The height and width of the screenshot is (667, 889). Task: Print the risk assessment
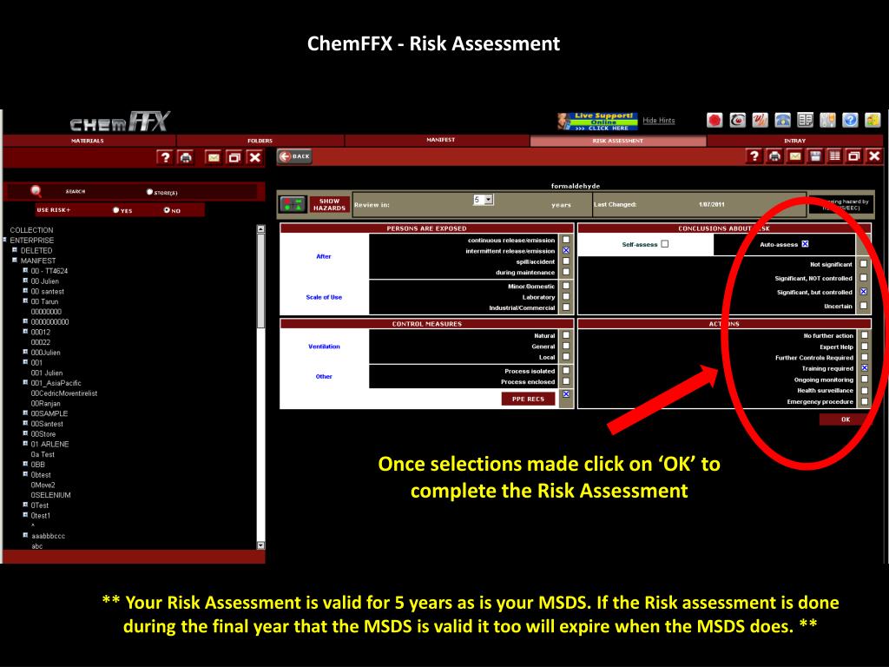pos(774,156)
